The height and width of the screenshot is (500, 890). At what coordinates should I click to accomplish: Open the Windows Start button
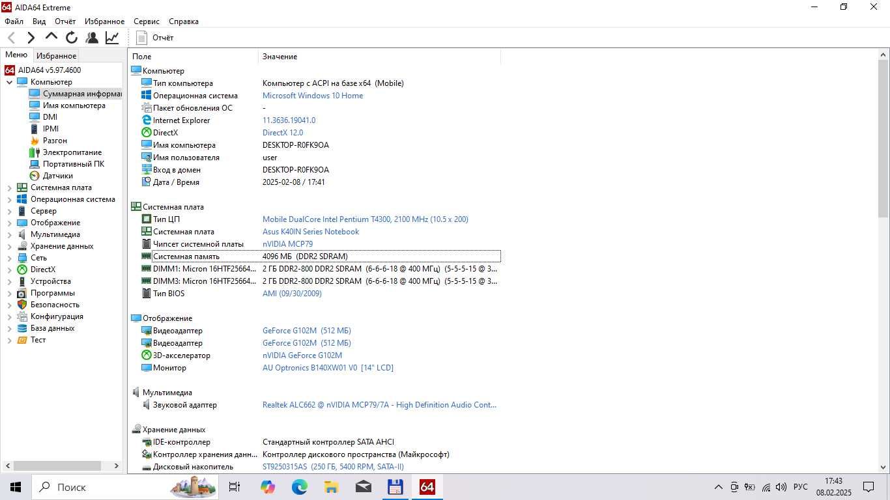[16, 487]
